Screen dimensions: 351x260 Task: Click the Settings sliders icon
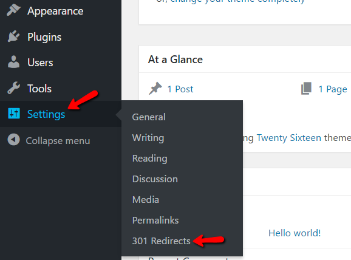(x=14, y=114)
